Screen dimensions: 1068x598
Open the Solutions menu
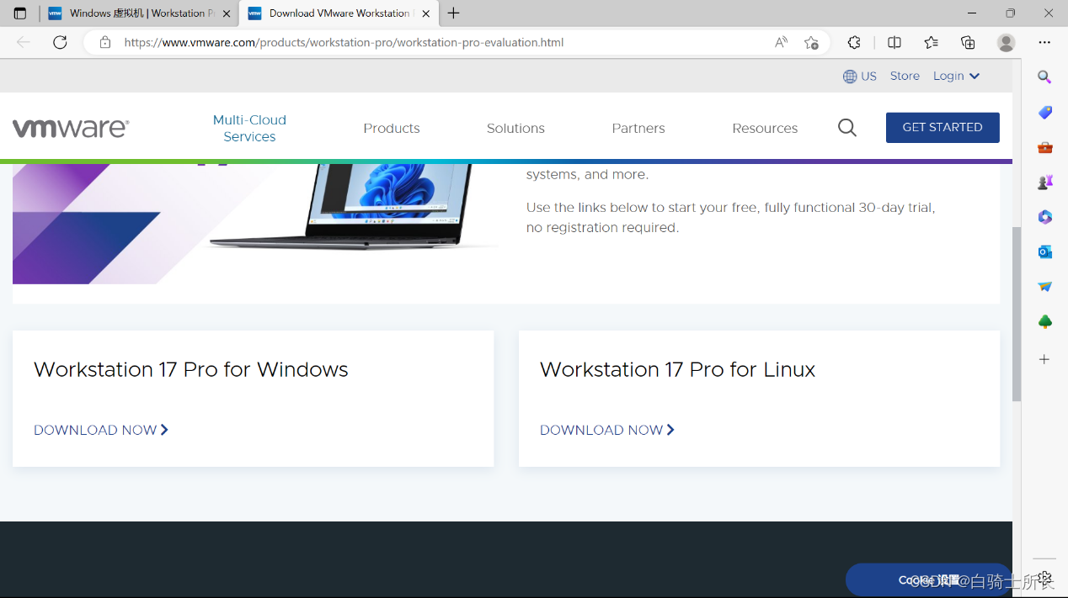click(515, 128)
